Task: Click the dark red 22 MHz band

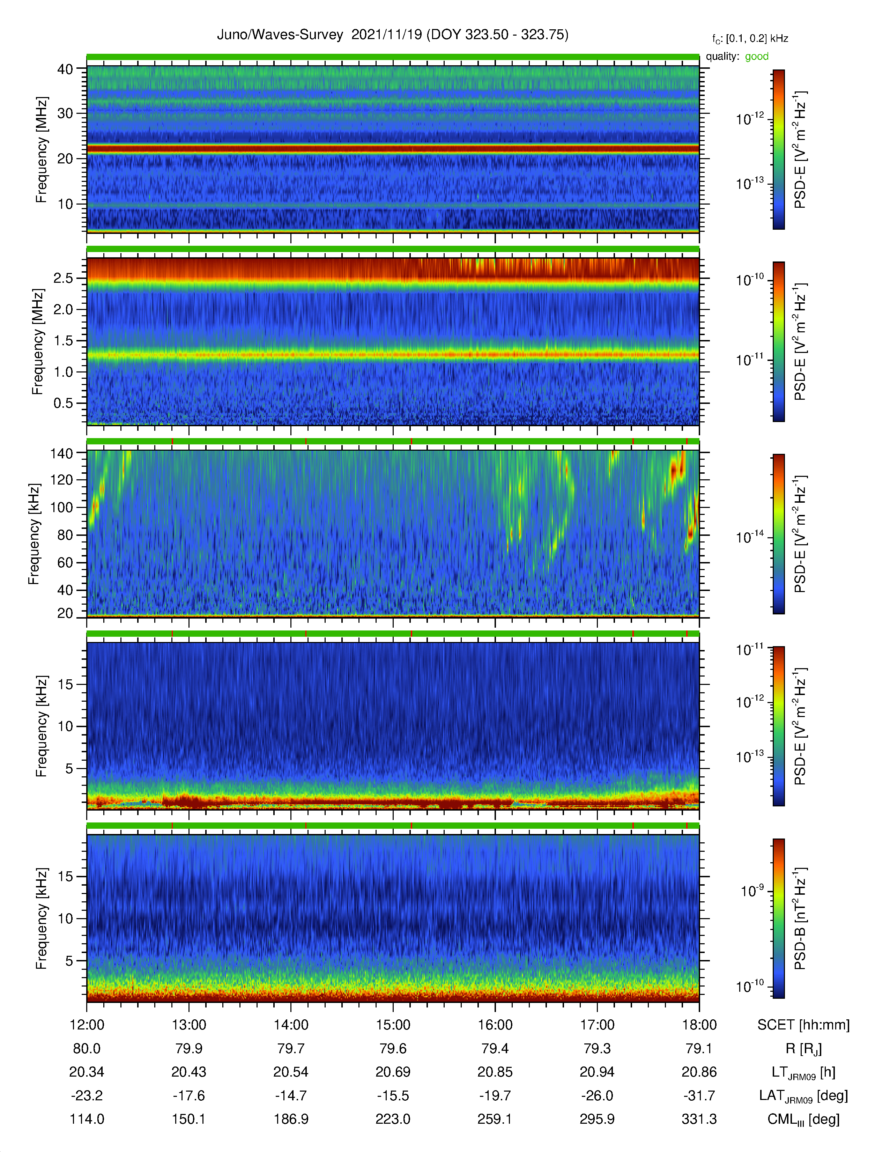Action: [393, 149]
